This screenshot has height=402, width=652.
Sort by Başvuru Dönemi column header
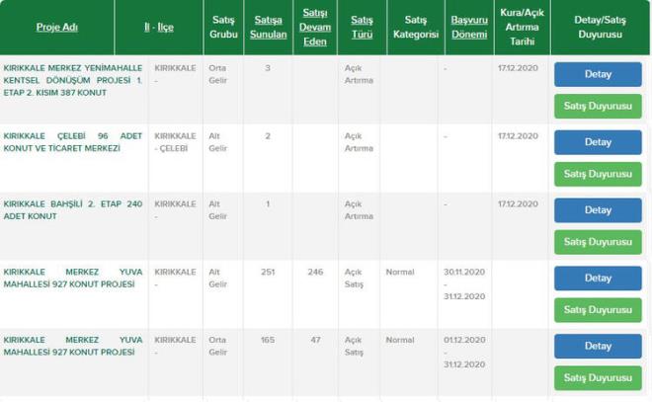(x=469, y=27)
